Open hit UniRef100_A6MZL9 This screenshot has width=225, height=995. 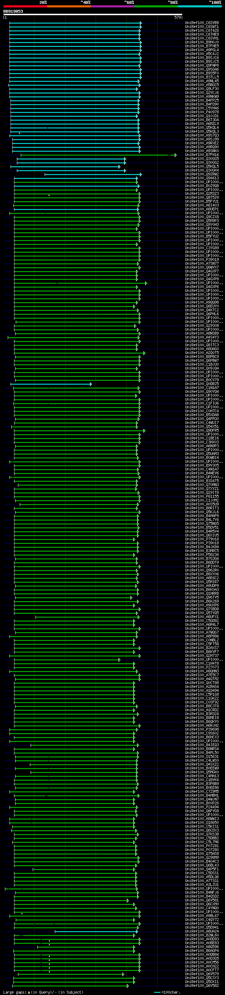pyautogui.click(x=202, y=124)
